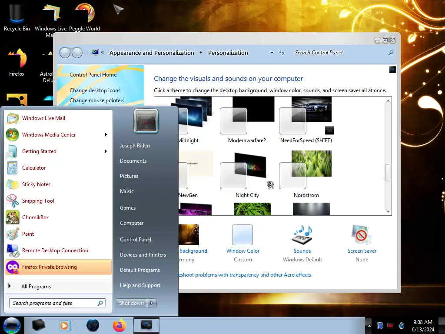Select the NeedForSpeed (SHIFT) theme

[306, 120]
